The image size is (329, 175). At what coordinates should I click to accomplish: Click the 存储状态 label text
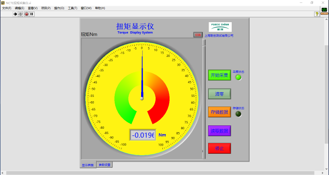[238, 108]
